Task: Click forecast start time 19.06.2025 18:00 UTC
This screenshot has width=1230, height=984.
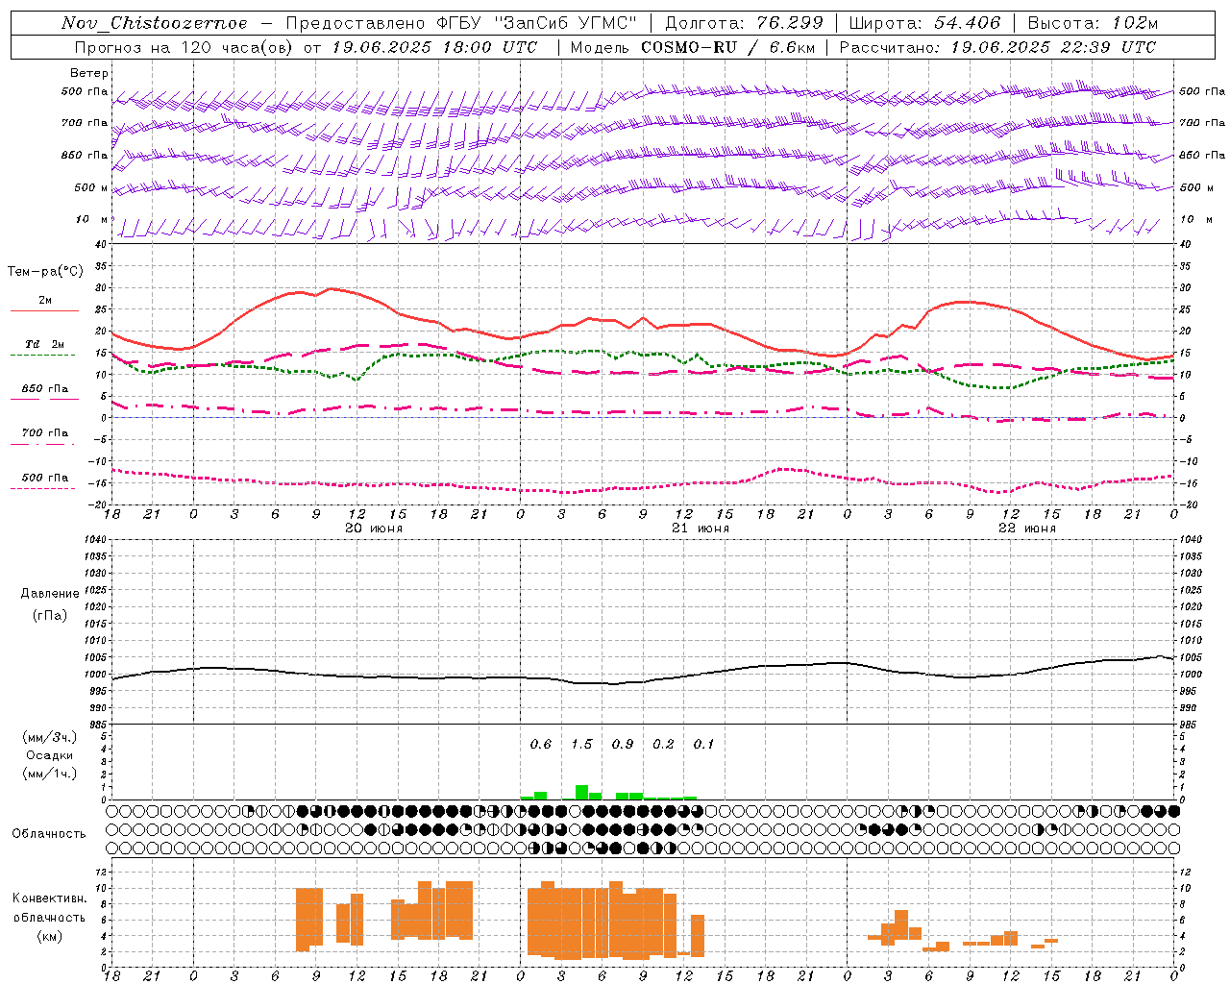Action: point(434,47)
